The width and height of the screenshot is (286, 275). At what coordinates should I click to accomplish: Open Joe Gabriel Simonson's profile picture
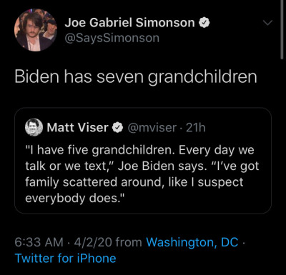click(x=36, y=30)
